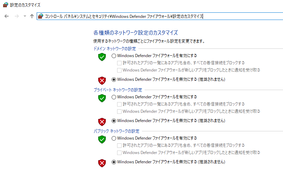
Task: Click heading 各種類のネットワーク設定のカスタマイズ
Action: pyautogui.click(x=136, y=33)
